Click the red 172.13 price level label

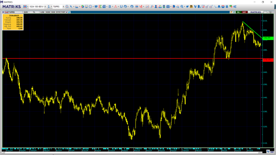coord(268,60)
